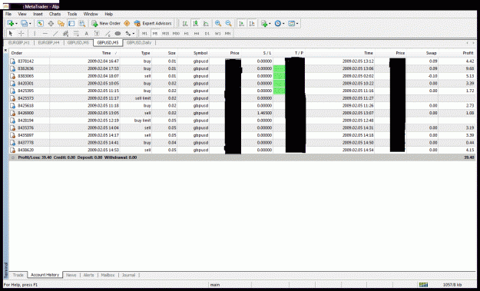480x291 pixels.
Task: Launch the MetaEditor icon
Action: coord(127,23)
